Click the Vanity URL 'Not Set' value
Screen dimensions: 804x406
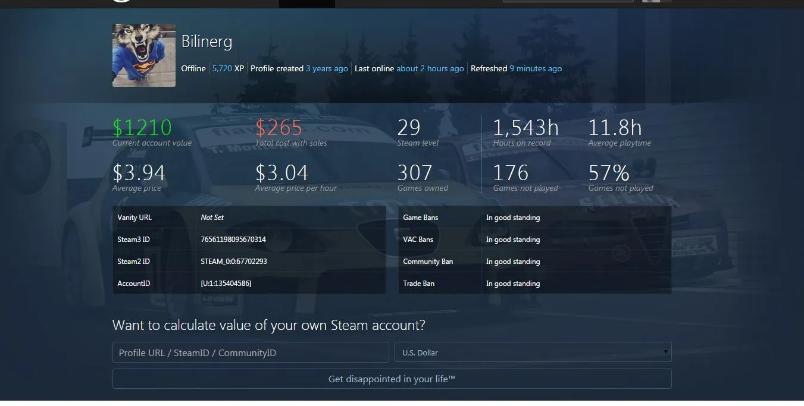click(x=212, y=218)
